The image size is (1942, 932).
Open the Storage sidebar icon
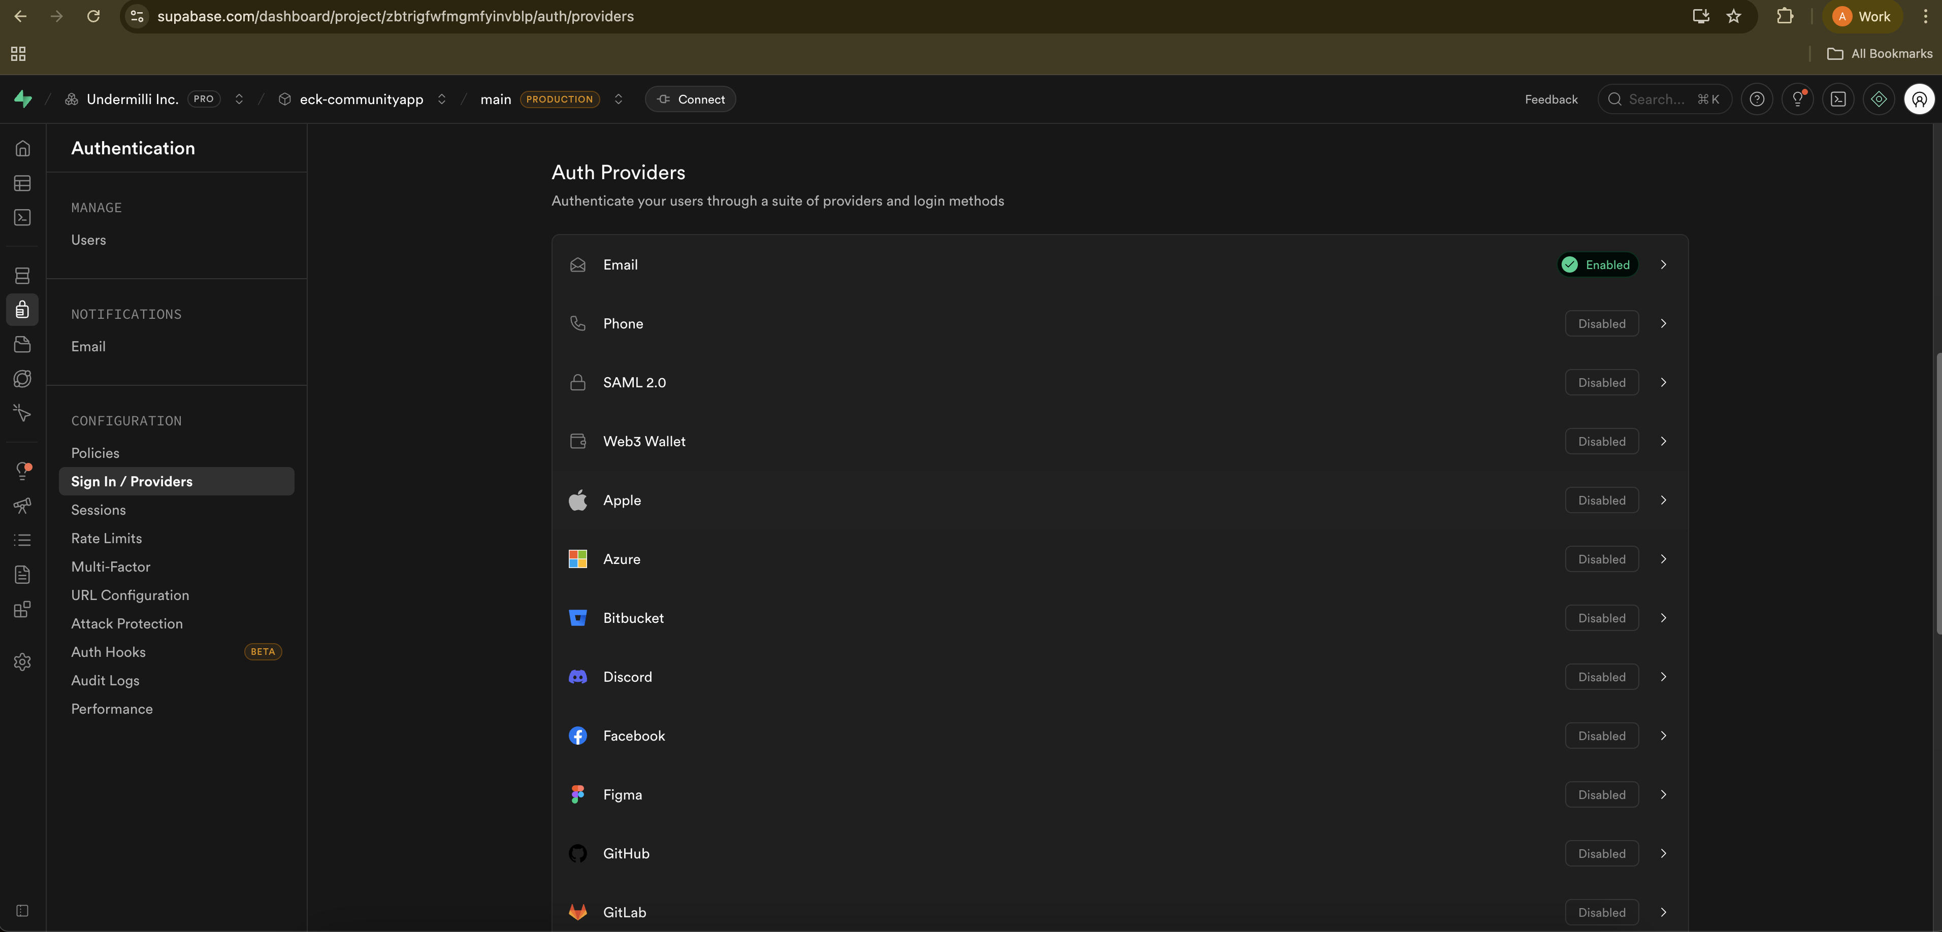[x=23, y=344]
